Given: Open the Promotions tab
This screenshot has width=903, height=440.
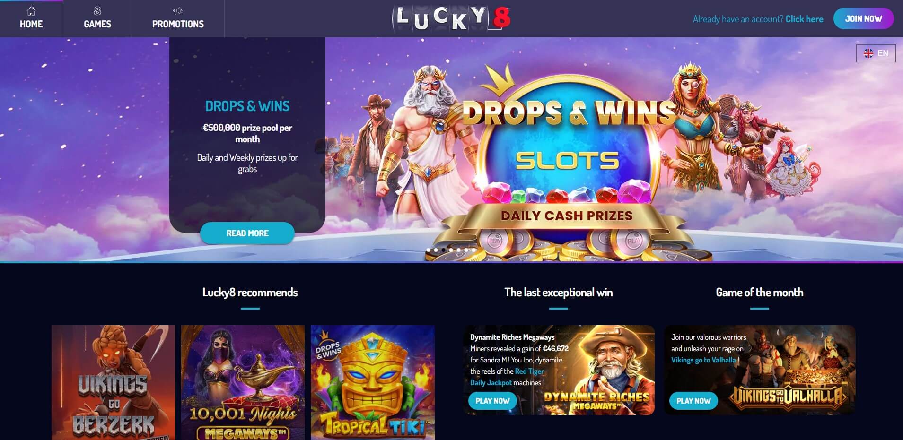Looking at the screenshot, I should click(x=178, y=18).
